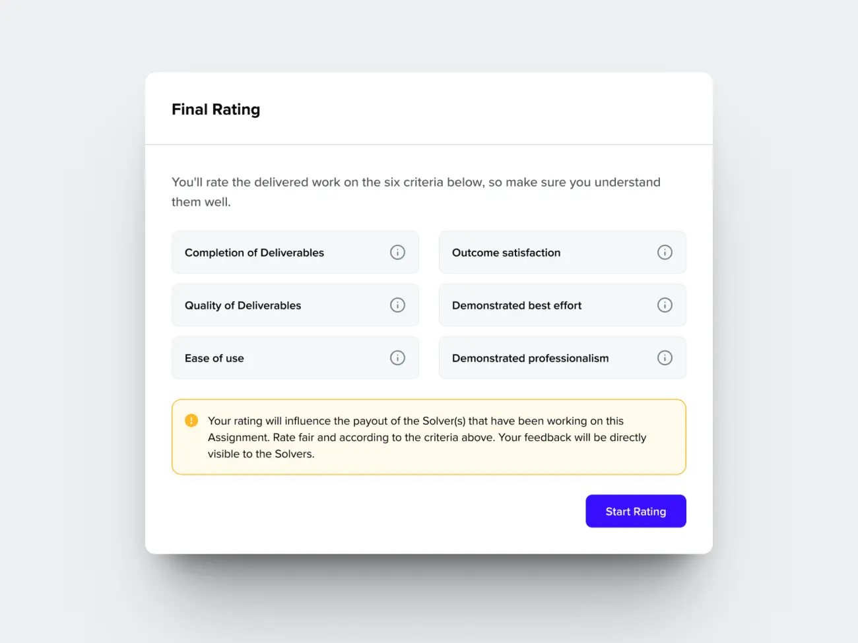Open info icon for Completion of Deliverables

[397, 253]
